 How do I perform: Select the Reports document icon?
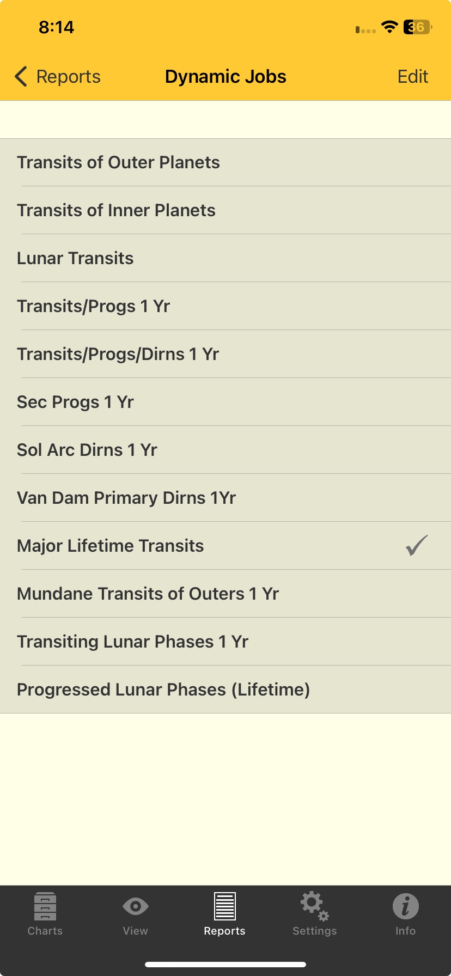point(224,907)
